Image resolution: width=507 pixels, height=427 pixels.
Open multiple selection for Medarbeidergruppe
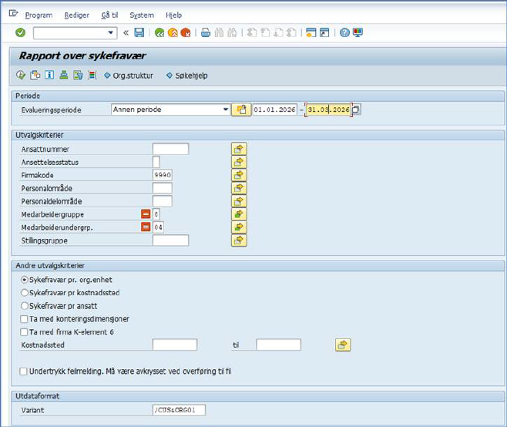pos(239,214)
